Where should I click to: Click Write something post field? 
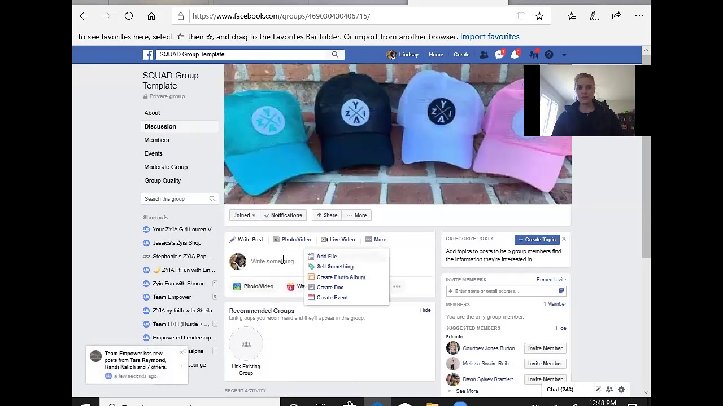click(x=275, y=262)
